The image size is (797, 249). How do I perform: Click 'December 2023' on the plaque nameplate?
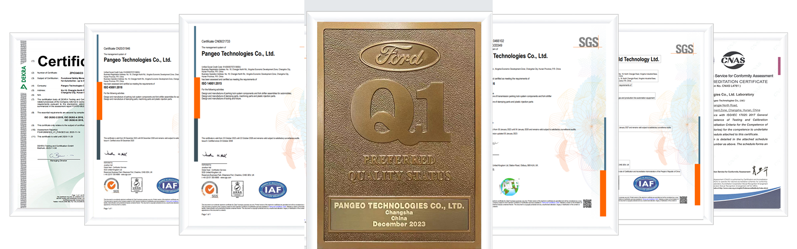click(x=399, y=225)
